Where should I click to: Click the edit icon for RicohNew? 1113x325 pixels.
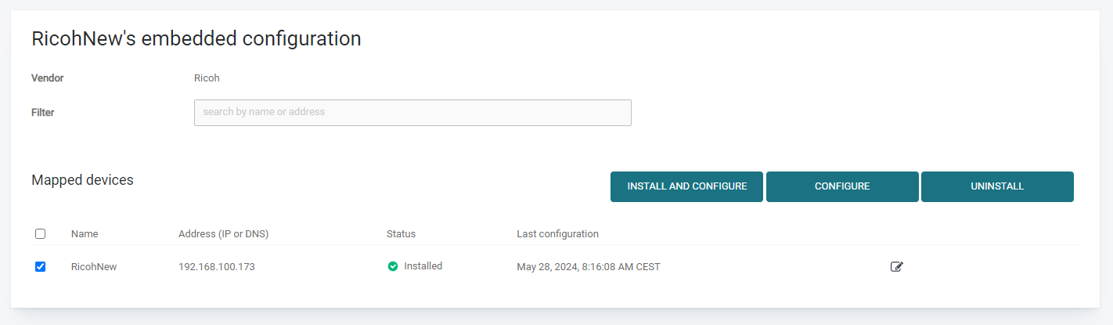click(897, 267)
